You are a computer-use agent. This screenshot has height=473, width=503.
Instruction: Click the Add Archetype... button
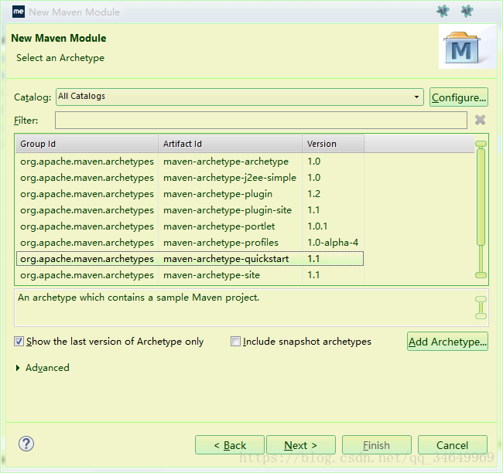[x=447, y=342]
